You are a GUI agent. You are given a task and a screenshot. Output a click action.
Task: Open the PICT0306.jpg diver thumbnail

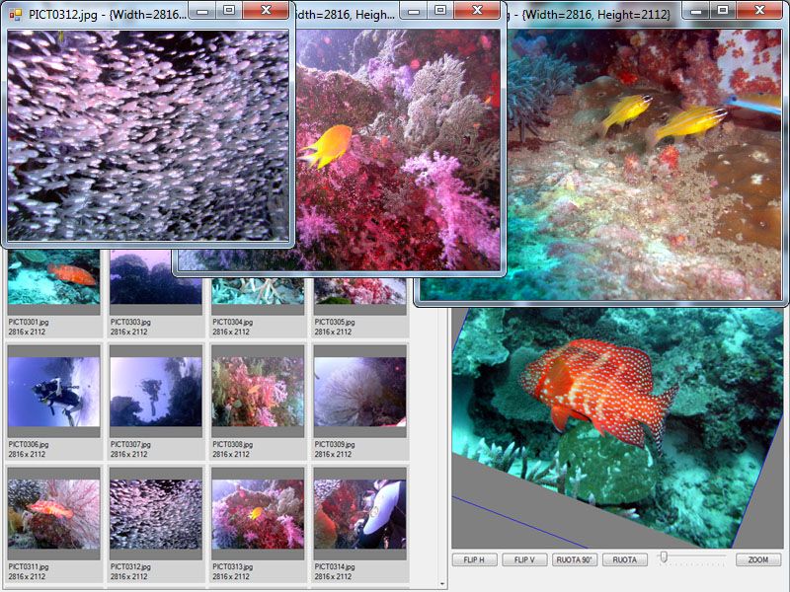point(54,392)
